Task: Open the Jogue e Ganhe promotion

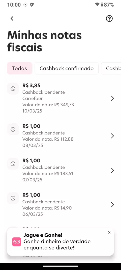Action: (x=60, y=242)
